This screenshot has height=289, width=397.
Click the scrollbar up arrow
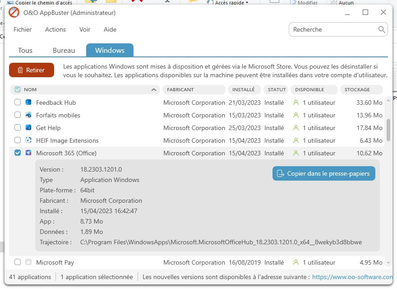pos(388,101)
